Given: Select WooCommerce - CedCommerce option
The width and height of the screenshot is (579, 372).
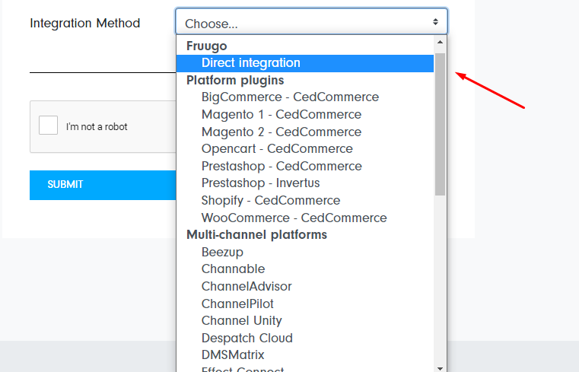Looking at the screenshot, I should click(x=304, y=218).
